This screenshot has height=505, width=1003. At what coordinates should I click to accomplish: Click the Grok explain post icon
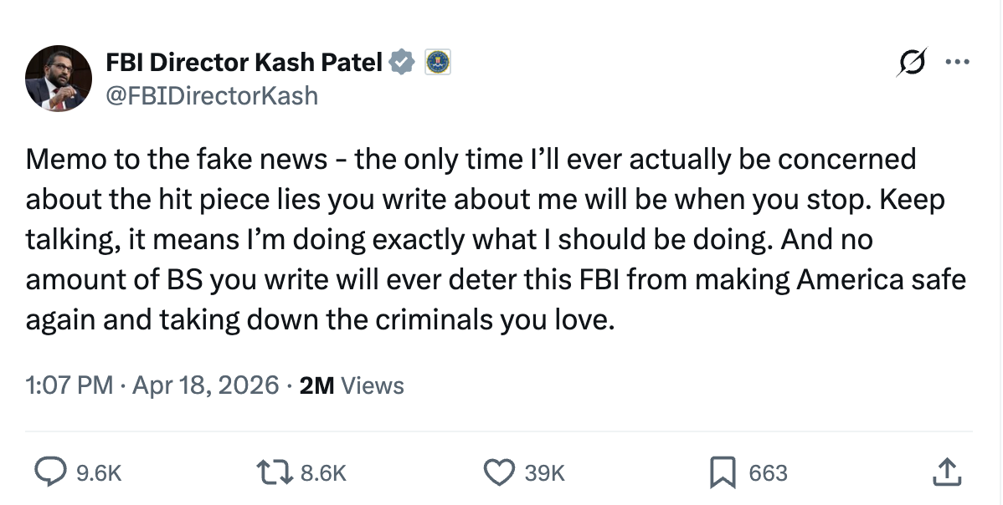tap(912, 63)
